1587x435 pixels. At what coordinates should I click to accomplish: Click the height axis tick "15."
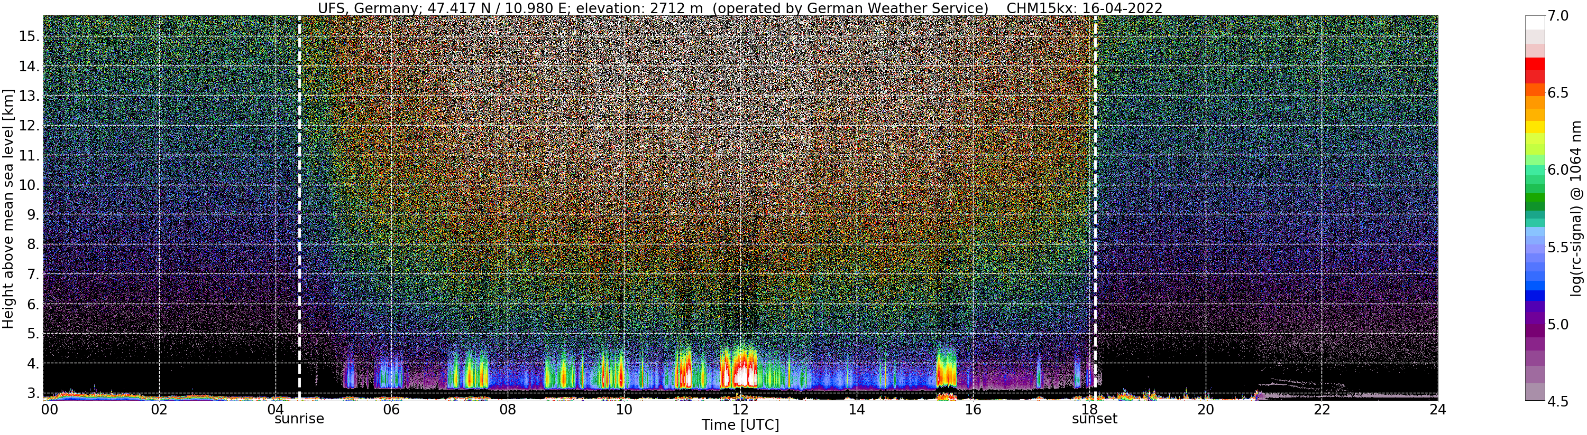click(29, 36)
